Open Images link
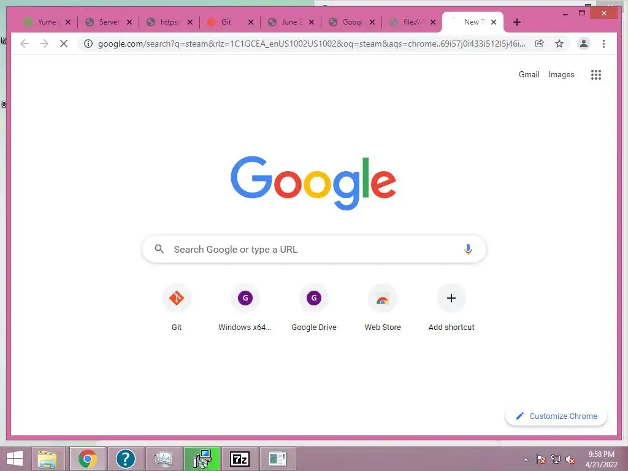The width and height of the screenshot is (628, 471). (x=561, y=74)
